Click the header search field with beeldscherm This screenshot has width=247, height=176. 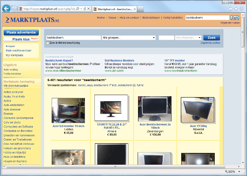(x=207, y=18)
